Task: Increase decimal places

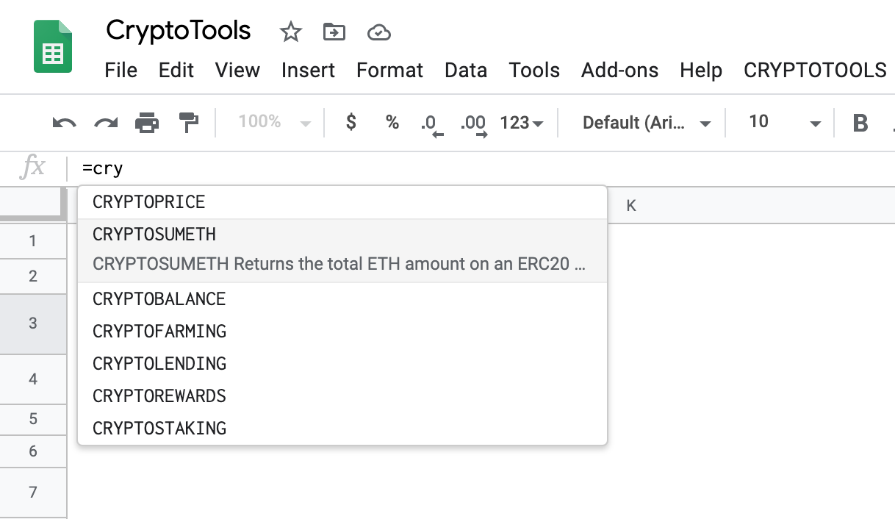Action: point(474,124)
